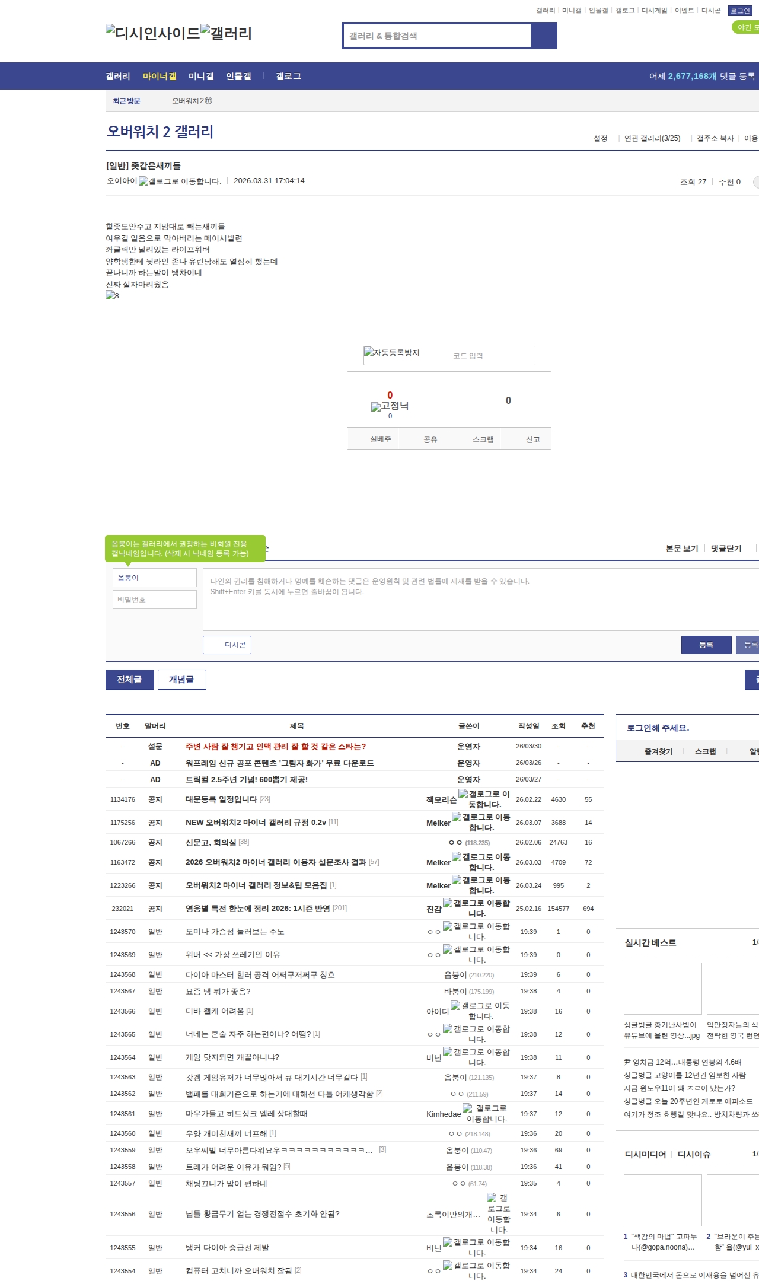Open 잭모리슨's gallog icon in 대문등록 row

point(484,799)
